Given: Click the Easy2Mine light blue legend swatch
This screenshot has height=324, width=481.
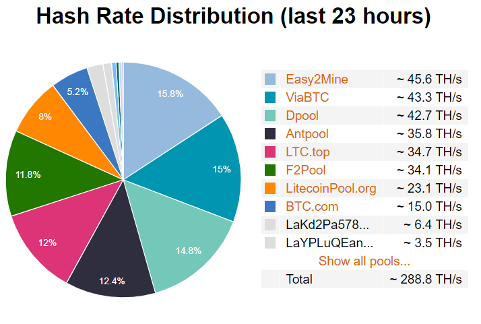Looking at the screenshot, I should pyautogui.click(x=270, y=79).
